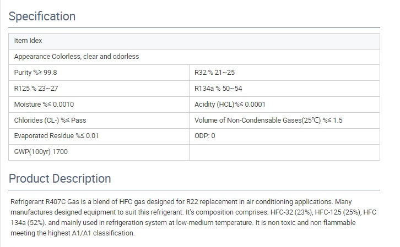Click the Non-Condensable Gases volume cell
The height and width of the screenshot is (247, 400).
click(x=284, y=120)
